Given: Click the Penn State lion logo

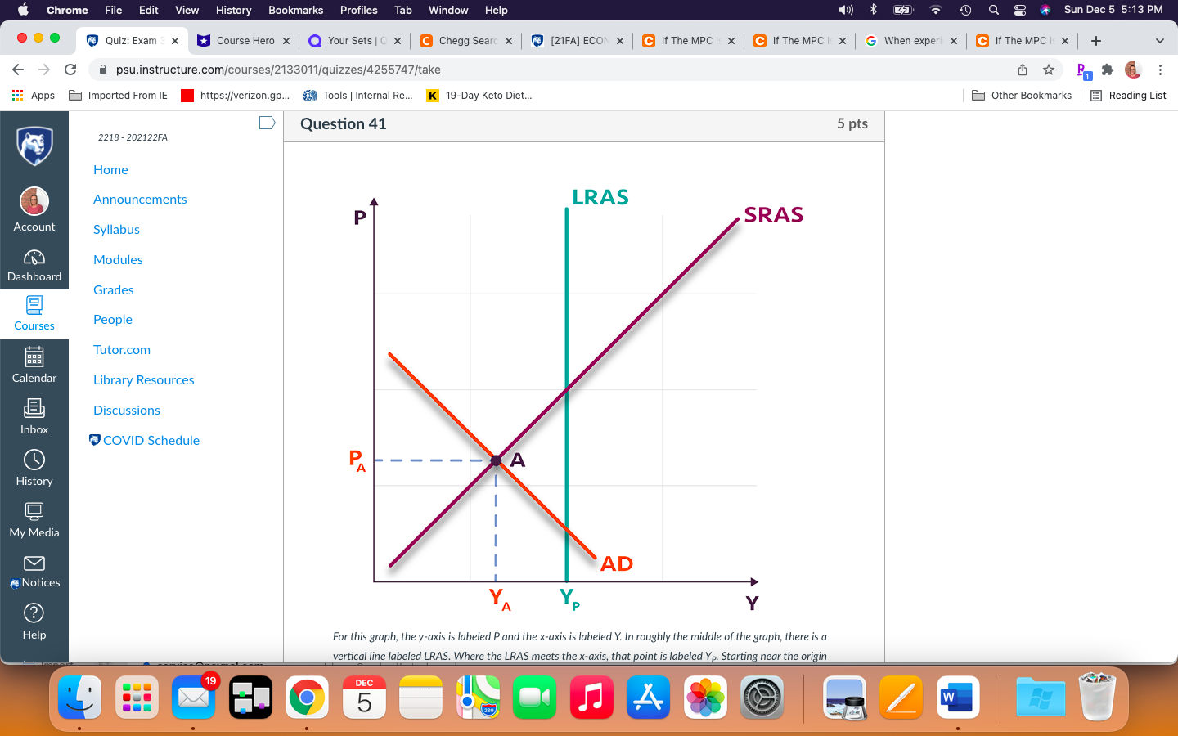Looking at the screenshot, I should point(34,146).
